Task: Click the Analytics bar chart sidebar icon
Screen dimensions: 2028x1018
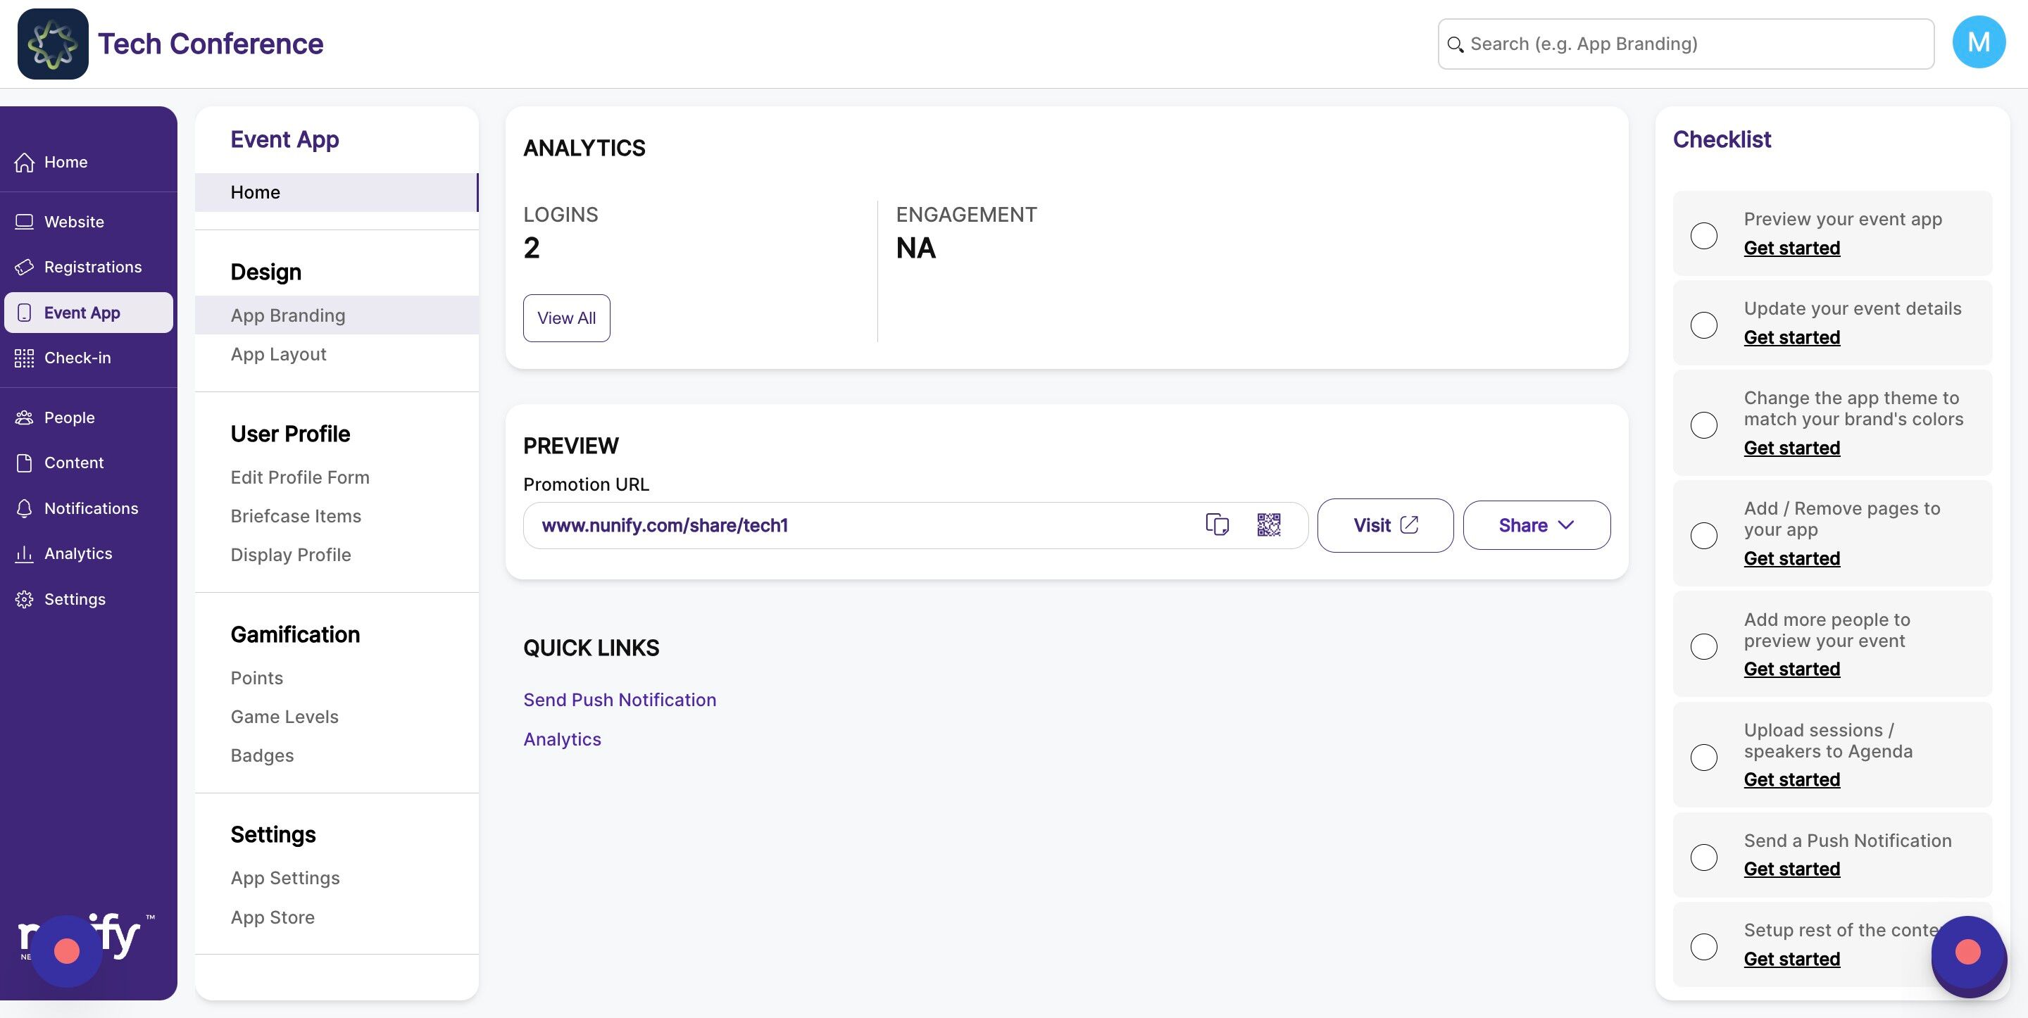Action: point(25,553)
